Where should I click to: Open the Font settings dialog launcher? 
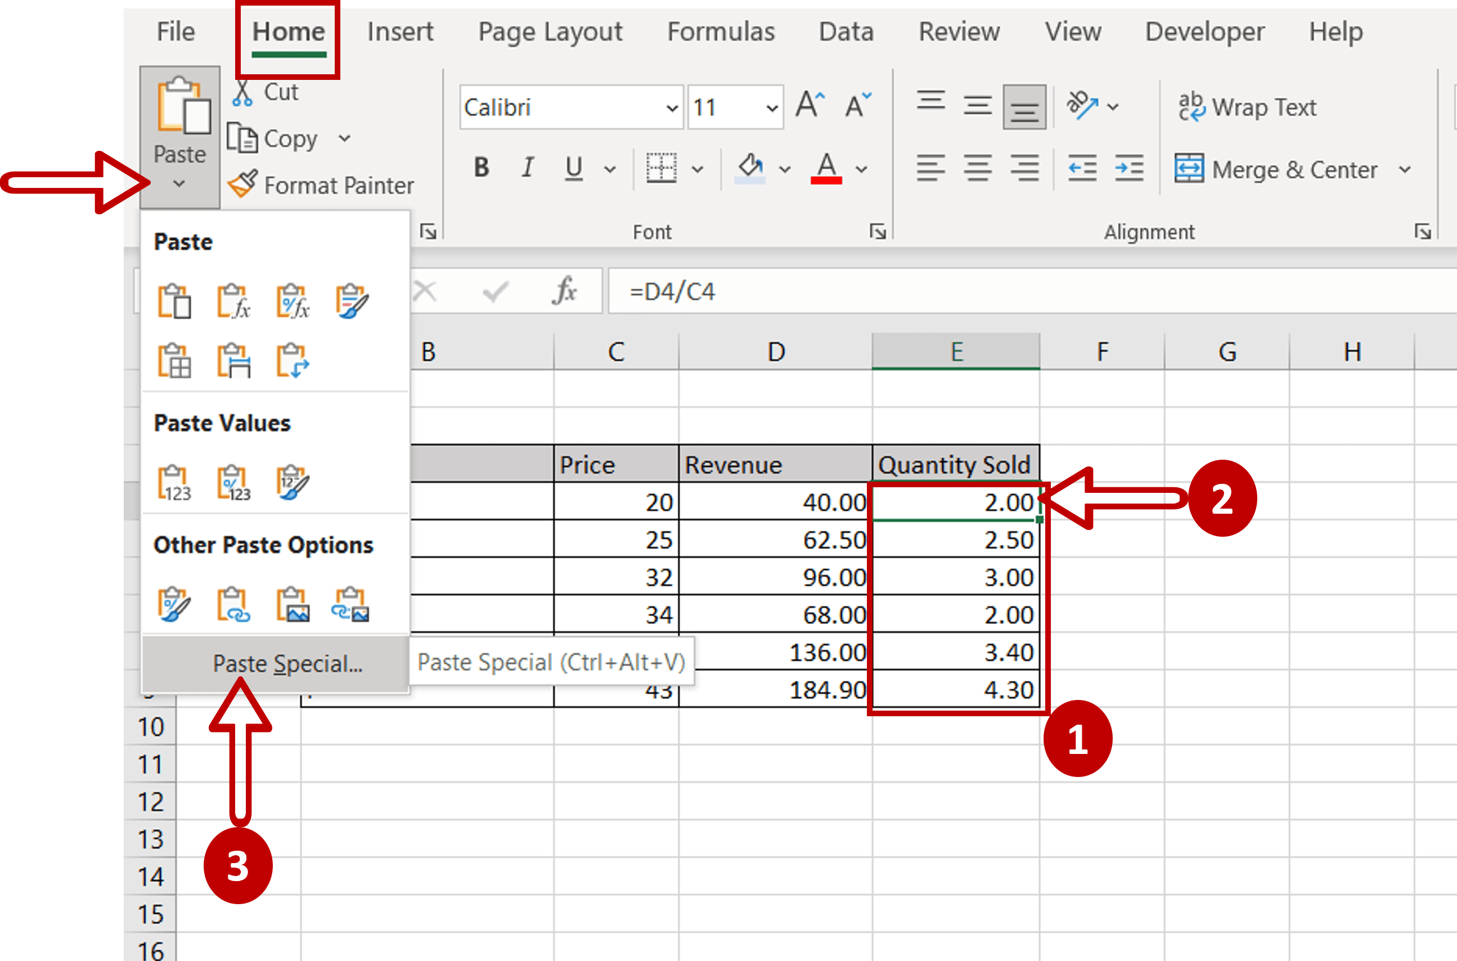(879, 232)
